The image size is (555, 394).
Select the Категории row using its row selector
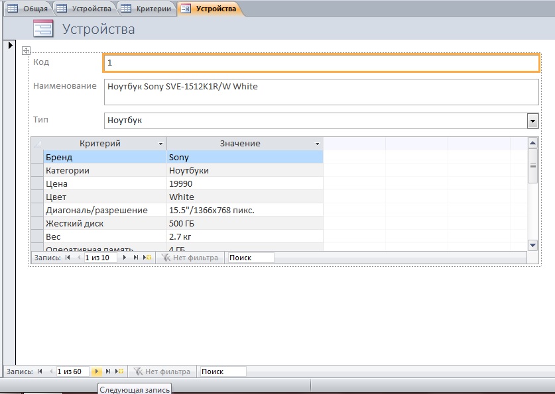[x=37, y=170]
